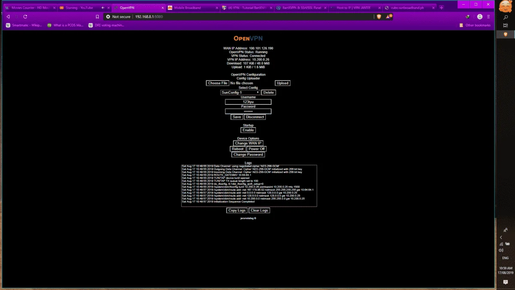Viewport: 515px width, 290px height.
Task: Open the SunConfig-1 config dropdown
Action: [x=240, y=92]
